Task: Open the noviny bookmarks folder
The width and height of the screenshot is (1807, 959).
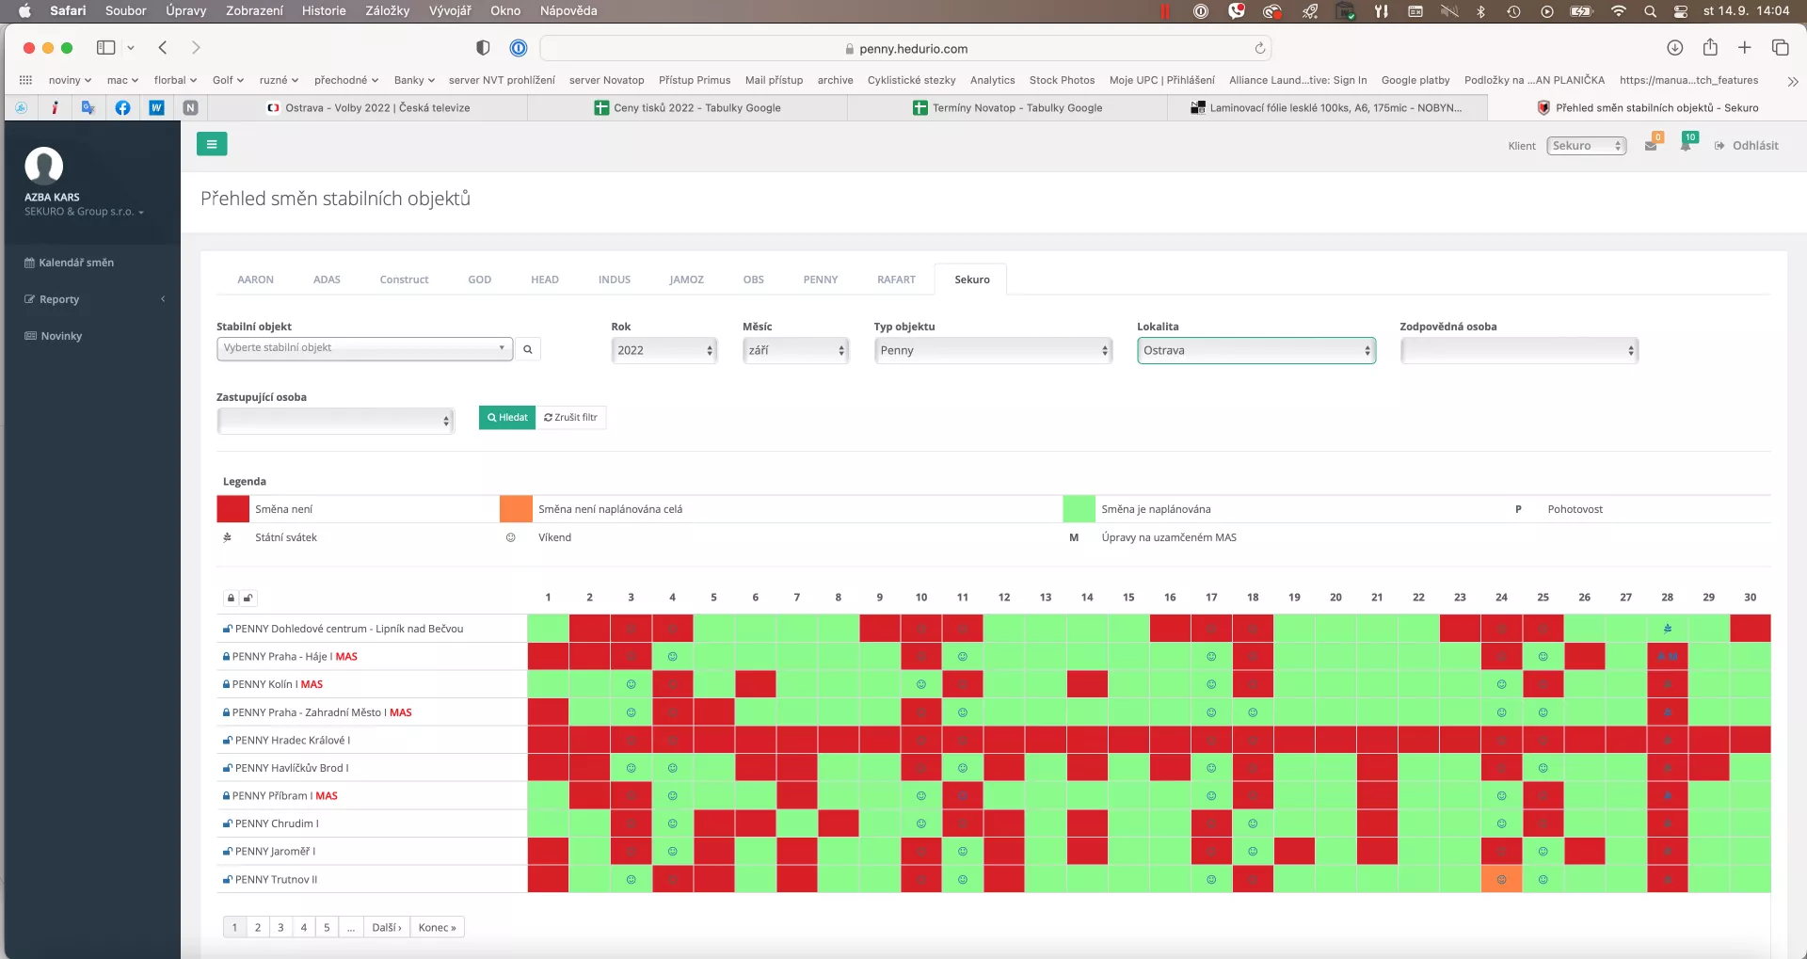Action: click(x=71, y=80)
